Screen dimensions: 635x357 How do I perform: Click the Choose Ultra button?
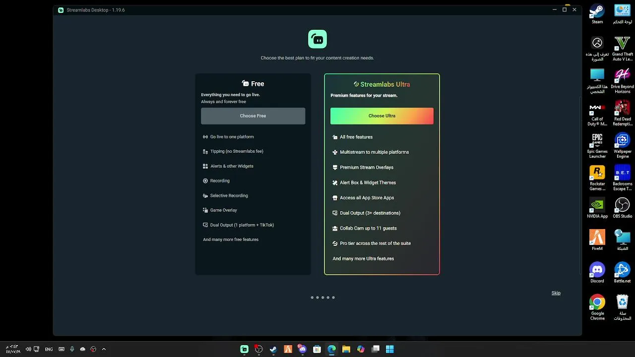click(x=382, y=116)
